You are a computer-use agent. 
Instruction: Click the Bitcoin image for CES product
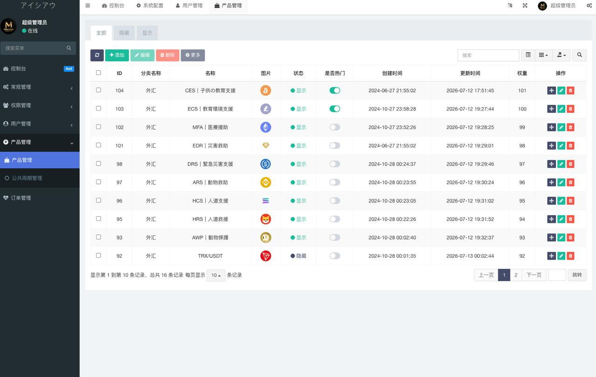pyautogui.click(x=265, y=90)
